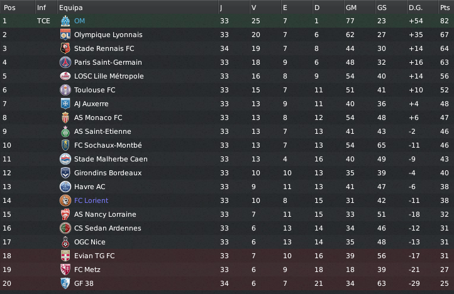Click the Stade Rennais FC crest
The width and height of the screenshot is (454, 294).
tap(65, 48)
